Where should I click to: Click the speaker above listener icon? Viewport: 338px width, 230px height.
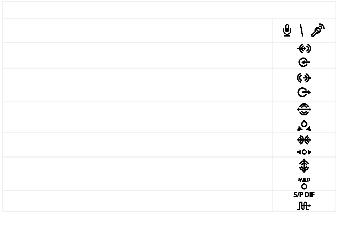(x=304, y=184)
